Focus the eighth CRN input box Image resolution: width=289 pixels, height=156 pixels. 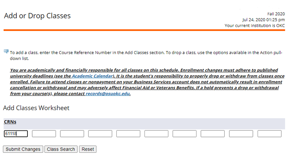pyautogui.click(x=213, y=134)
